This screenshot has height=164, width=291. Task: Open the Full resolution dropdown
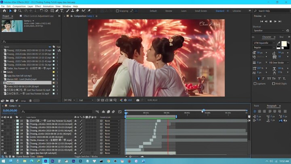coord(86,100)
